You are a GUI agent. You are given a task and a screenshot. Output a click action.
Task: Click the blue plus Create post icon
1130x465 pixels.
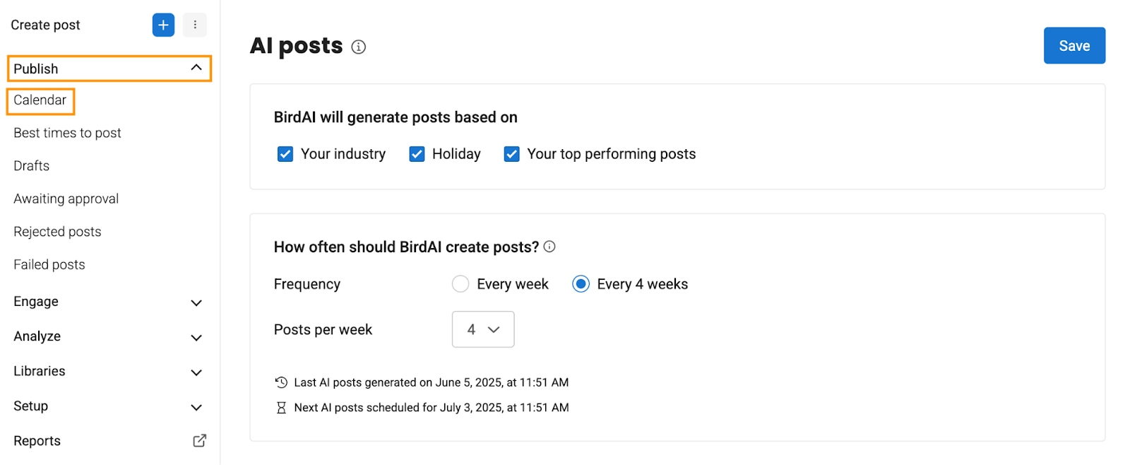click(x=163, y=25)
